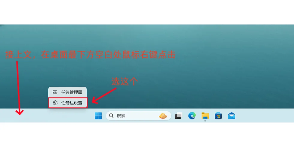
Task: Open File Explorer from the taskbar
Action: 205,116
